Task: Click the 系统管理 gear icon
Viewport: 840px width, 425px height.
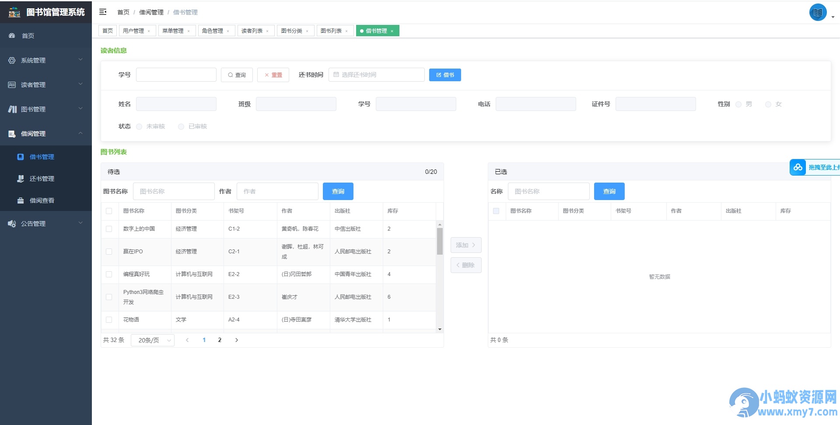Action: [x=12, y=60]
